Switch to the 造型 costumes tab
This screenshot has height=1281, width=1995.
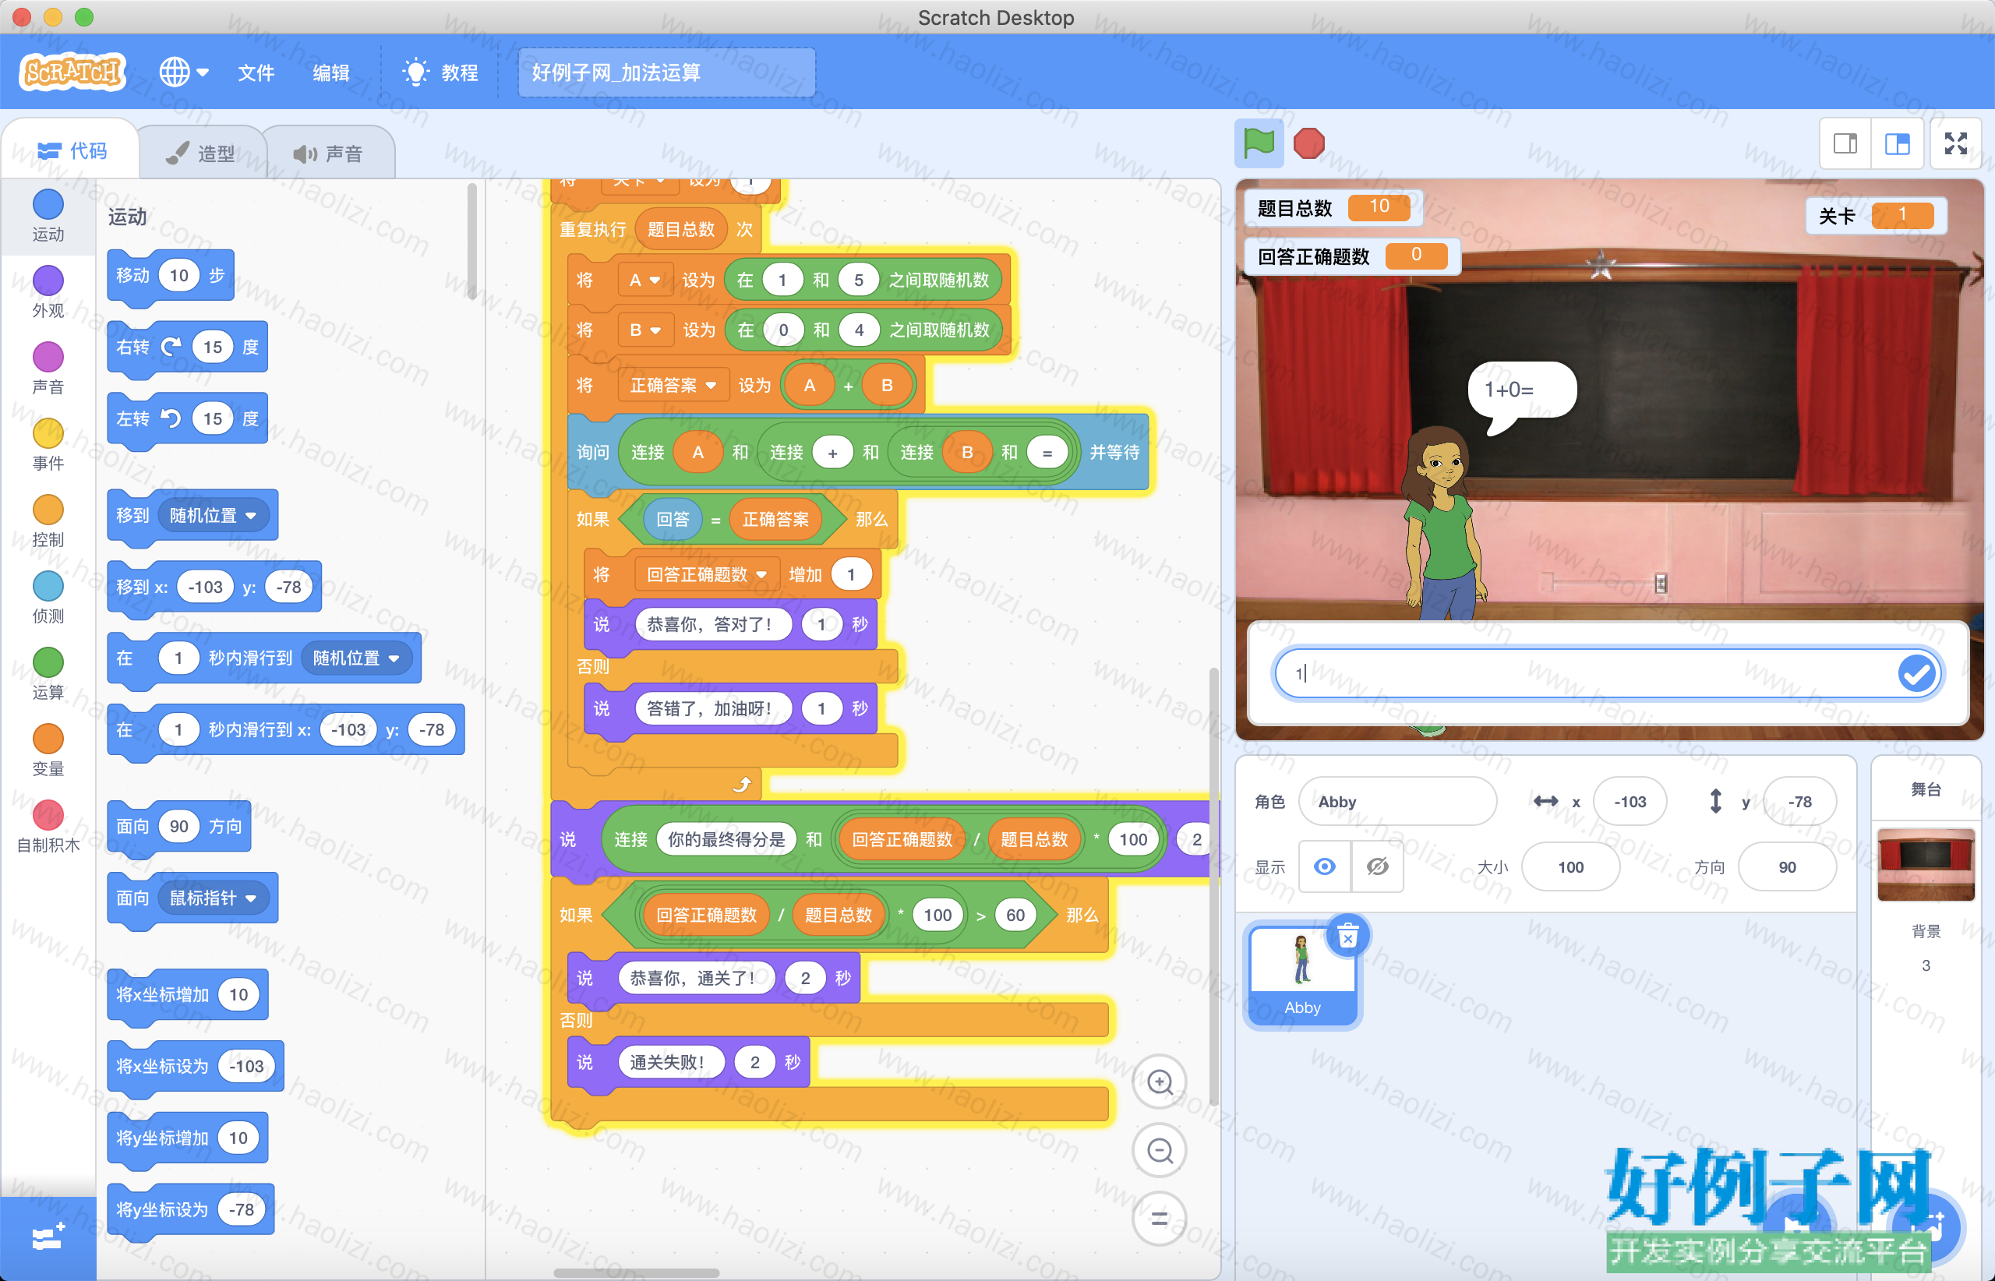click(x=201, y=153)
